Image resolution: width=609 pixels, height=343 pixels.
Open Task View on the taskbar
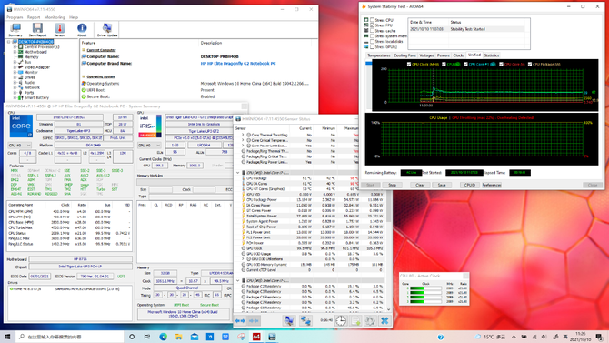click(147, 337)
